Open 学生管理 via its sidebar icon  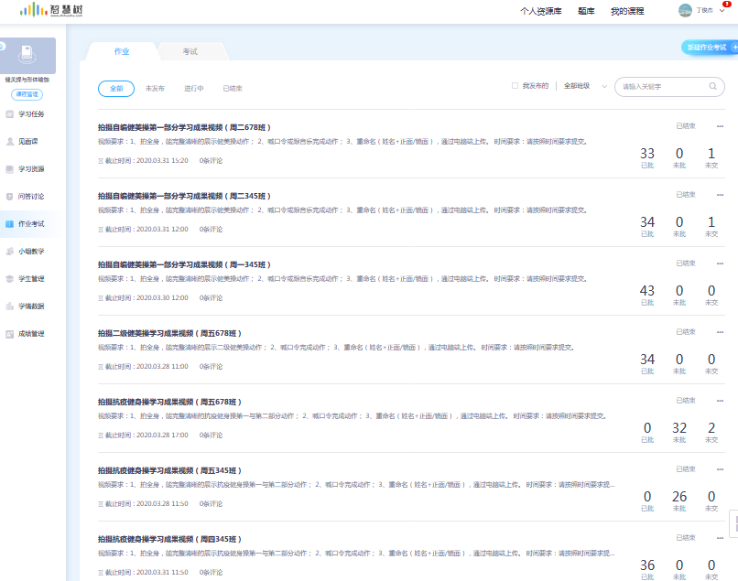tap(9, 278)
